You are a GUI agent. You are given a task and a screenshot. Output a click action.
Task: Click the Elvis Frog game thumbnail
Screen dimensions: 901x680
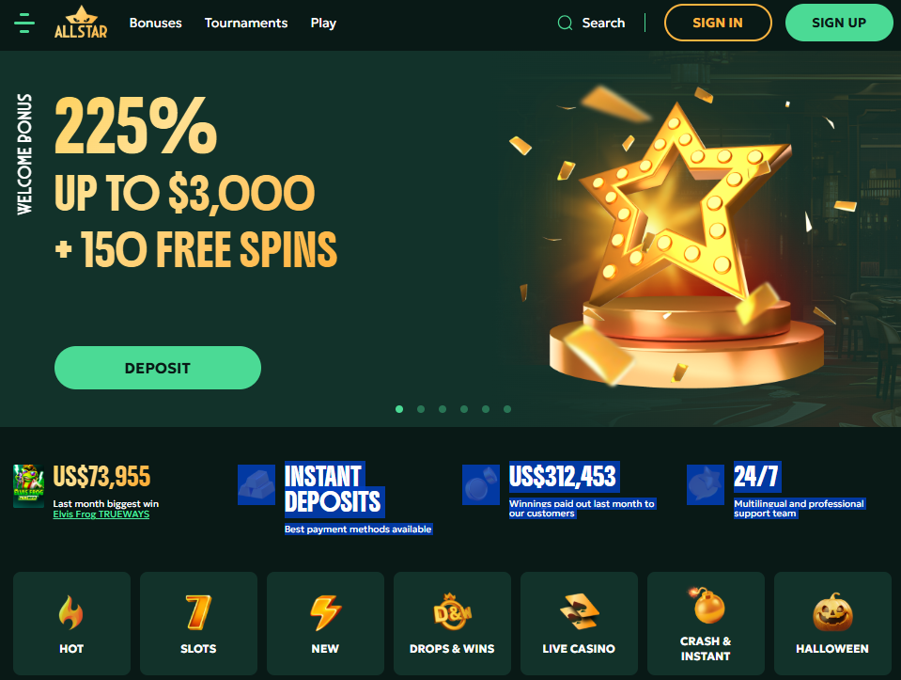(29, 486)
